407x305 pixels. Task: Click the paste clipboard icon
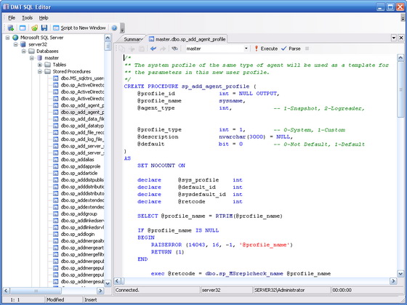point(142,49)
